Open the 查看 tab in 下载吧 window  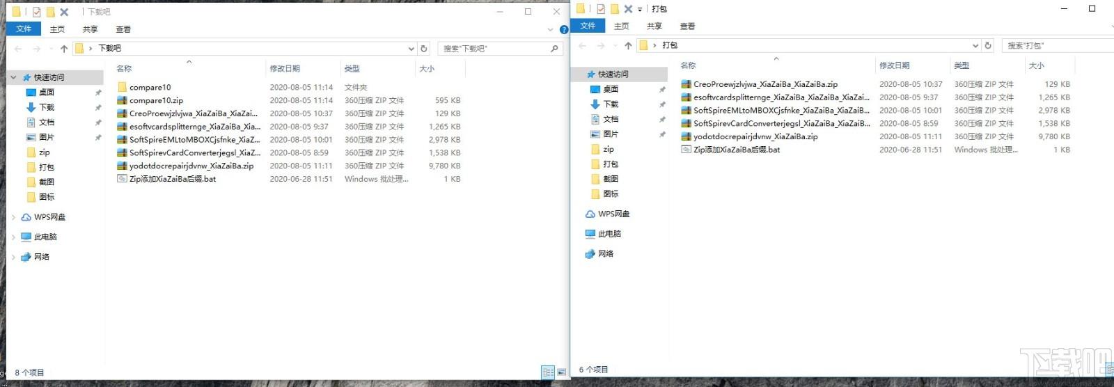tap(123, 29)
